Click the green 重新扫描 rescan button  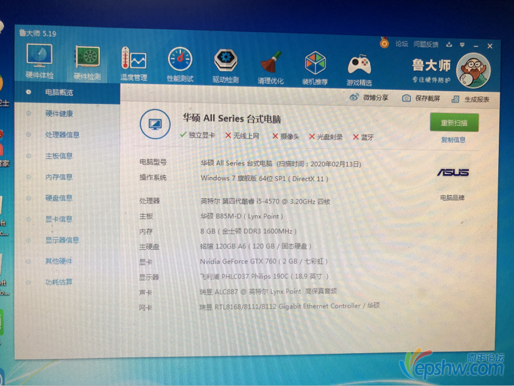tap(454, 123)
